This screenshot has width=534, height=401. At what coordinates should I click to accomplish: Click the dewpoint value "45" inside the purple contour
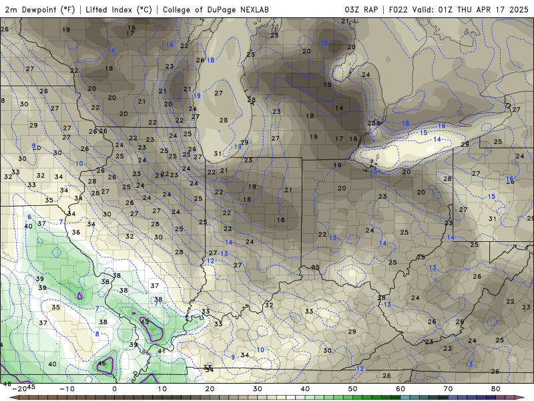point(145,321)
